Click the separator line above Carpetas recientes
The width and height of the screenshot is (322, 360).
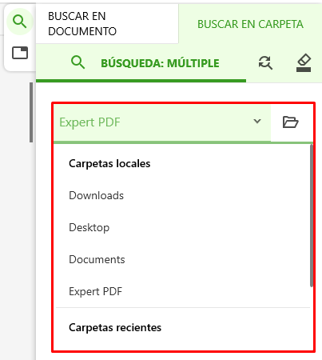tap(183, 307)
